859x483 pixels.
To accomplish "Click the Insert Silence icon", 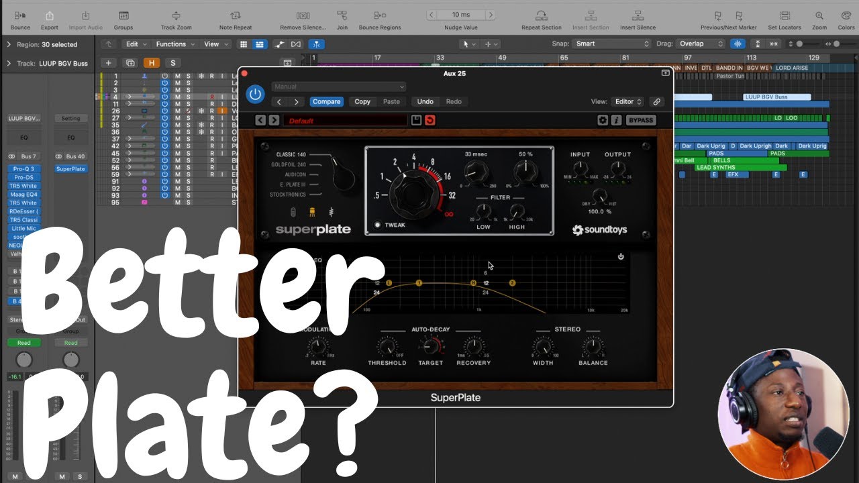I will tap(638, 15).
